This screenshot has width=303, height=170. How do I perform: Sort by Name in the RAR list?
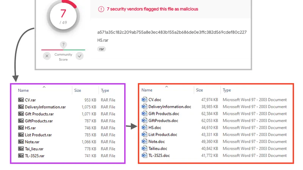23,90
